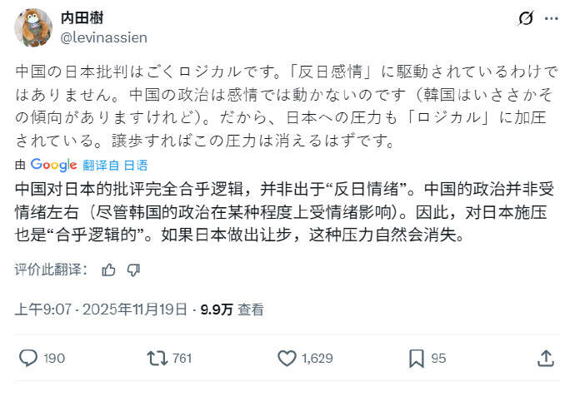This screenshot has height=396, width=575.
Task: Open the 内田樹 display name link
Action: pos(82,18)
